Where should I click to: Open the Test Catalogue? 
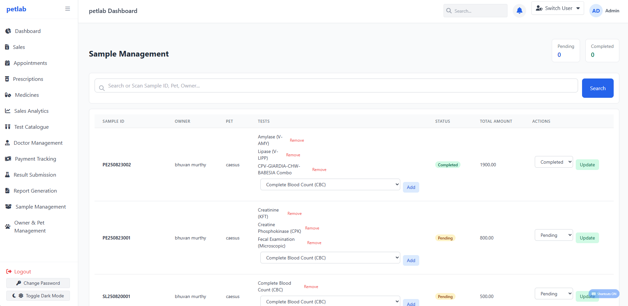point(31,127)
